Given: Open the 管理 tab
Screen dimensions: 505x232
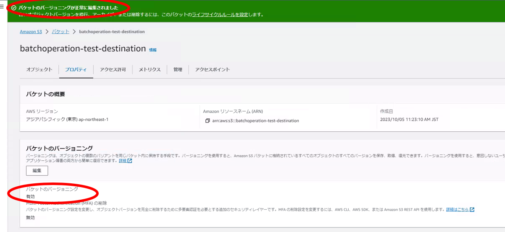Looking at the screenshot, I should [x=178, y=70].
